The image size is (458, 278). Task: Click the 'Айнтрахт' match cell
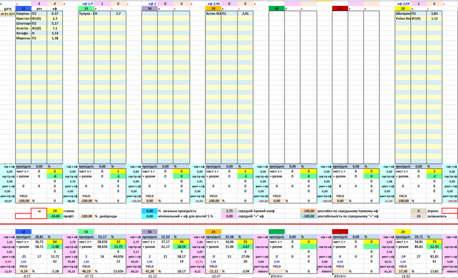point(403,14)
